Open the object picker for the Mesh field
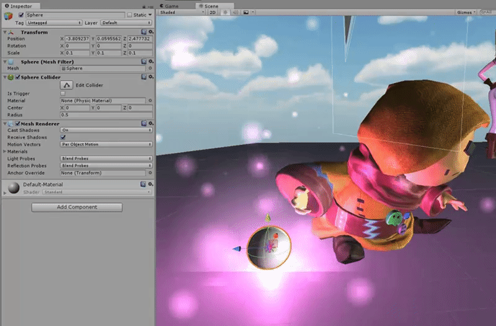Screen dimensions: 496x326 coord(150,68)
